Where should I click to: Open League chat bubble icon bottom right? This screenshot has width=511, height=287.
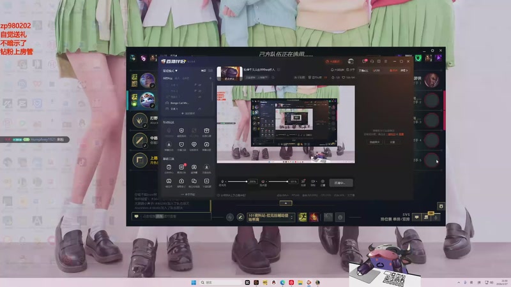[x=416, y=217]
